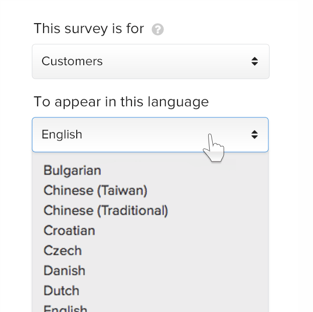Viewport: 313px width, 312px height.
Task: Select Bulgarian from the language list
Action: tap(72, 171)
